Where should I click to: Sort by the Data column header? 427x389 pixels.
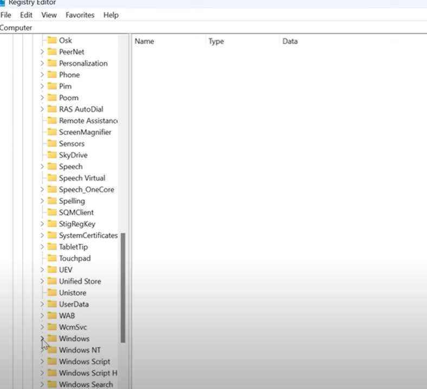coord(290,41)
